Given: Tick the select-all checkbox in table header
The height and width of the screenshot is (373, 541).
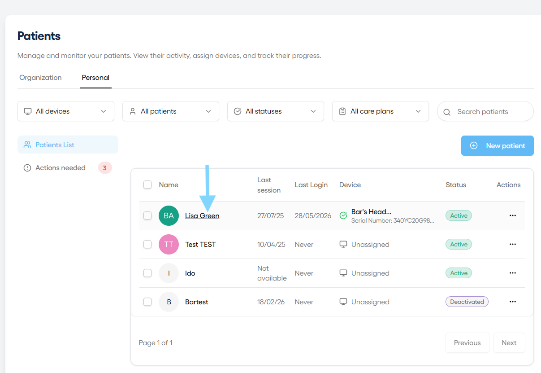Looking at the screenshot, I should 147,184.
